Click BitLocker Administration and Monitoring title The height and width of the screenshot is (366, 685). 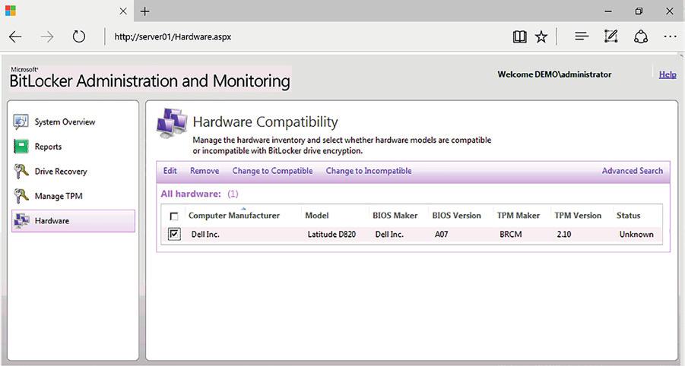coord(150,81)
